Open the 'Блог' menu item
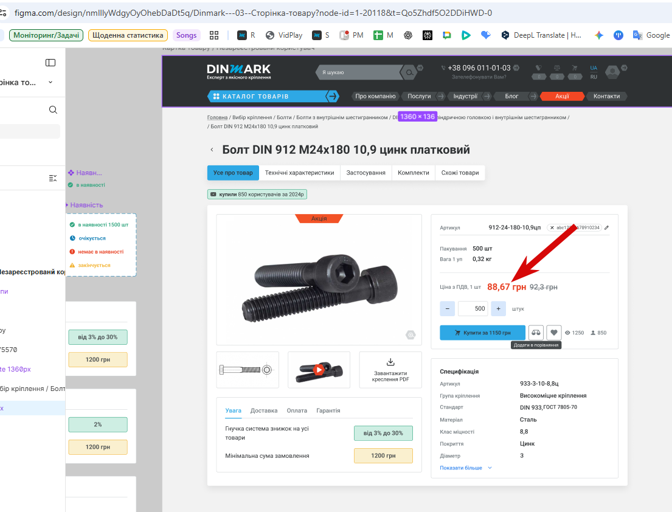 511,97
